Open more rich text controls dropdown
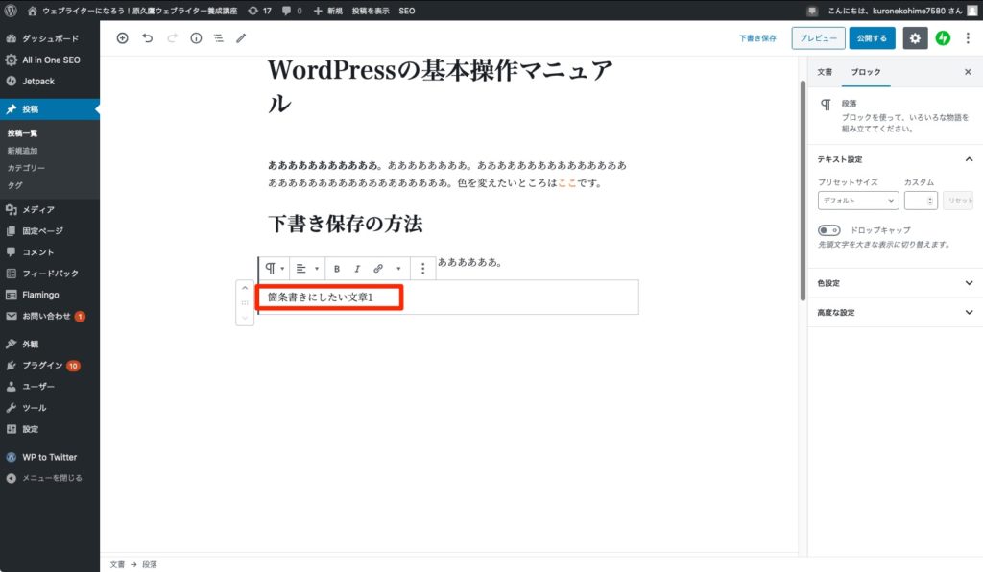983x572 pixels. click(398, 269)
